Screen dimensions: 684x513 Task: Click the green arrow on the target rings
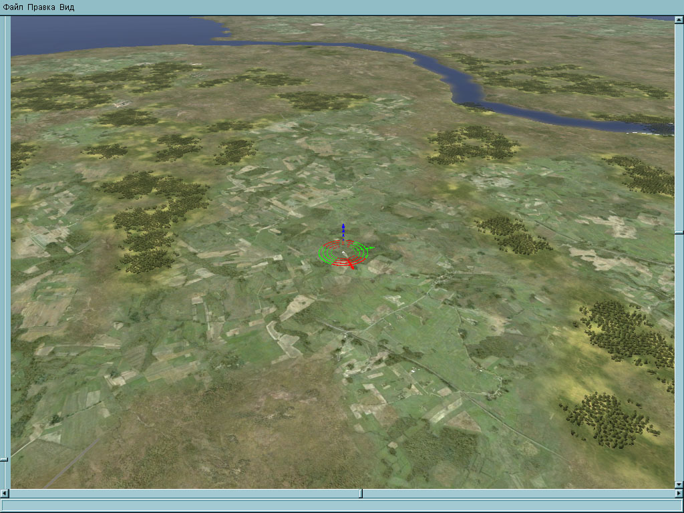(371, 248)
